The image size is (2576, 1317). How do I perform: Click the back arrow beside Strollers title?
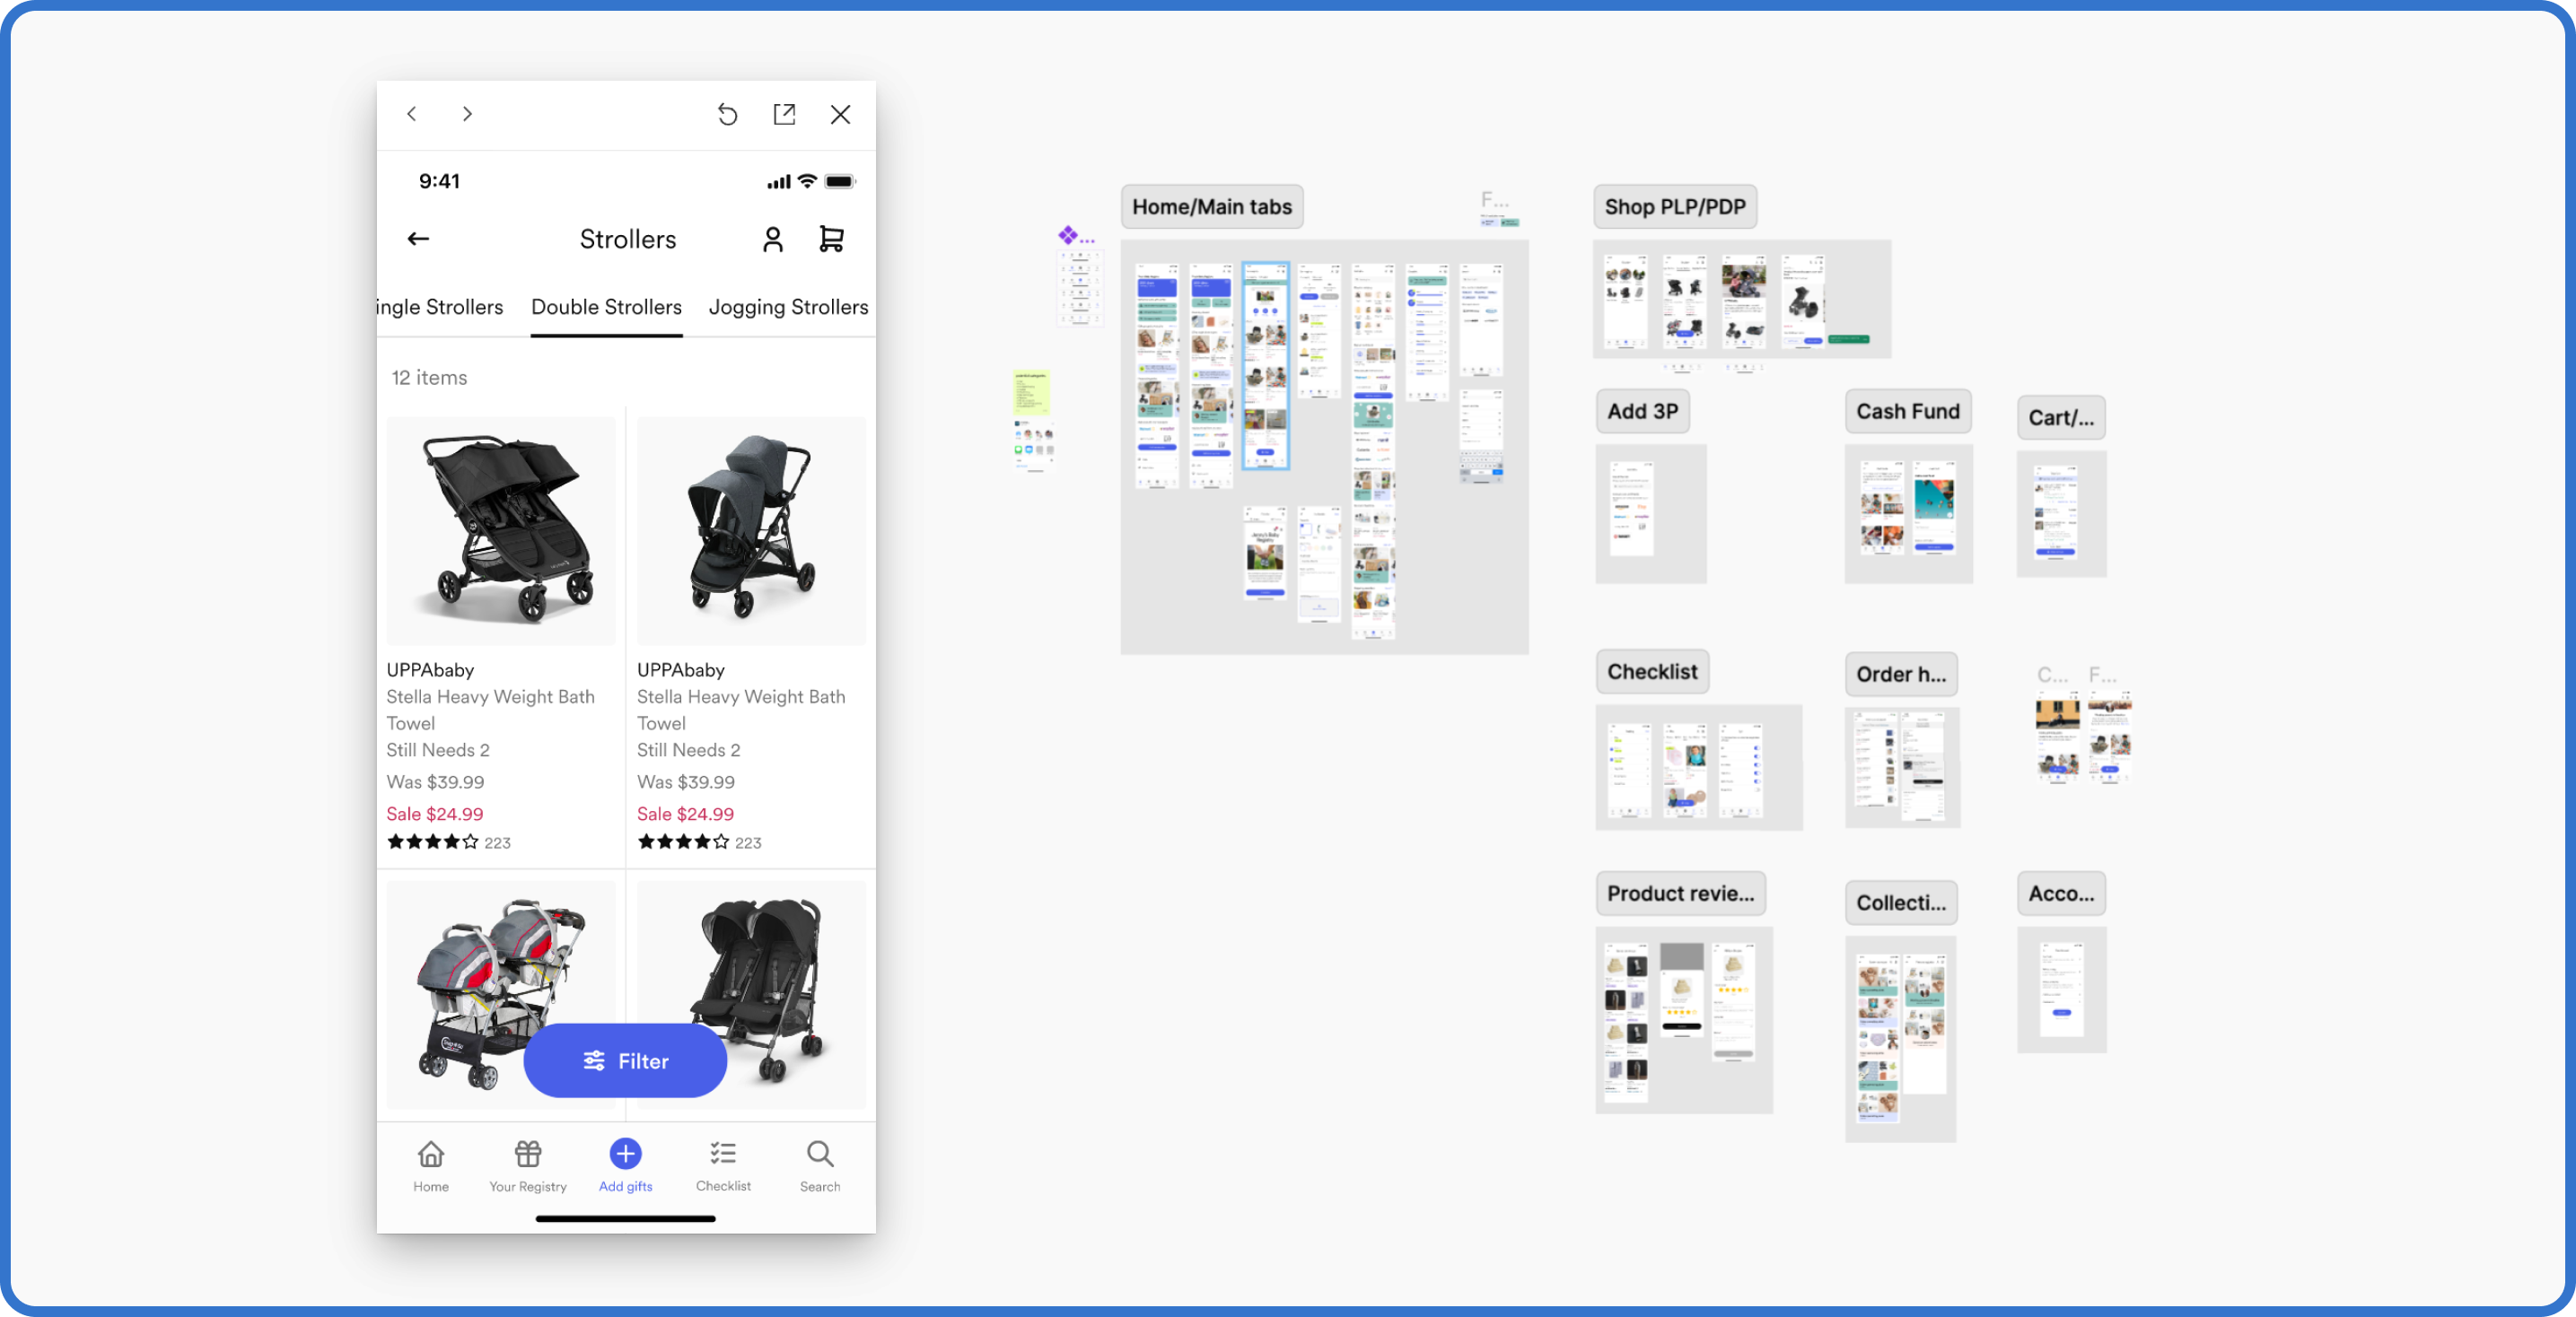tap(418, 239)
